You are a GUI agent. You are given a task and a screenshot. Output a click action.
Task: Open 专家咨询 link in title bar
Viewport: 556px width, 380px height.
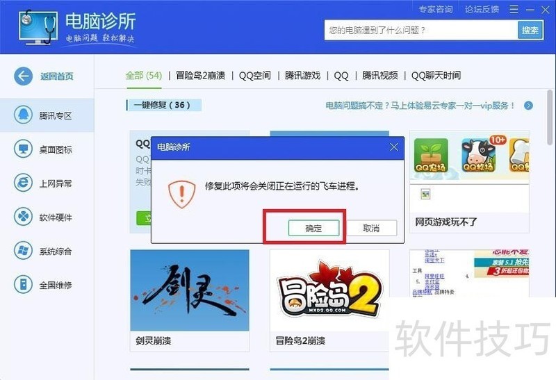[x=436, y=10]
